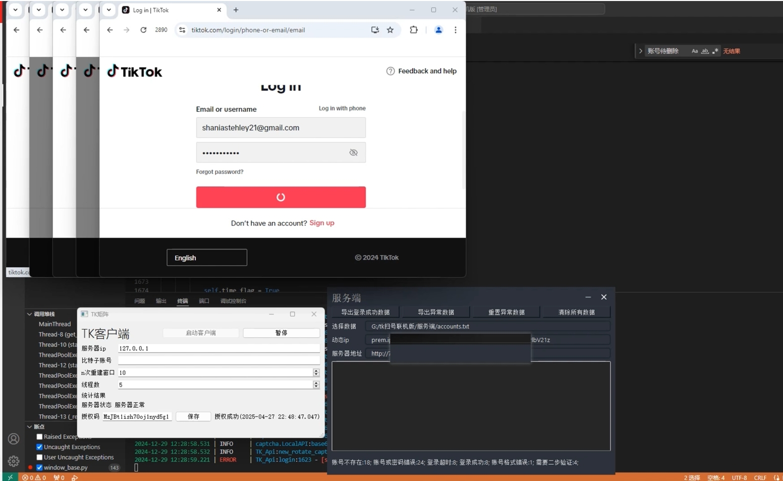Screen dimensions: 783x481
Task: Click the remote window status bar icon
Action: [10, 477]
